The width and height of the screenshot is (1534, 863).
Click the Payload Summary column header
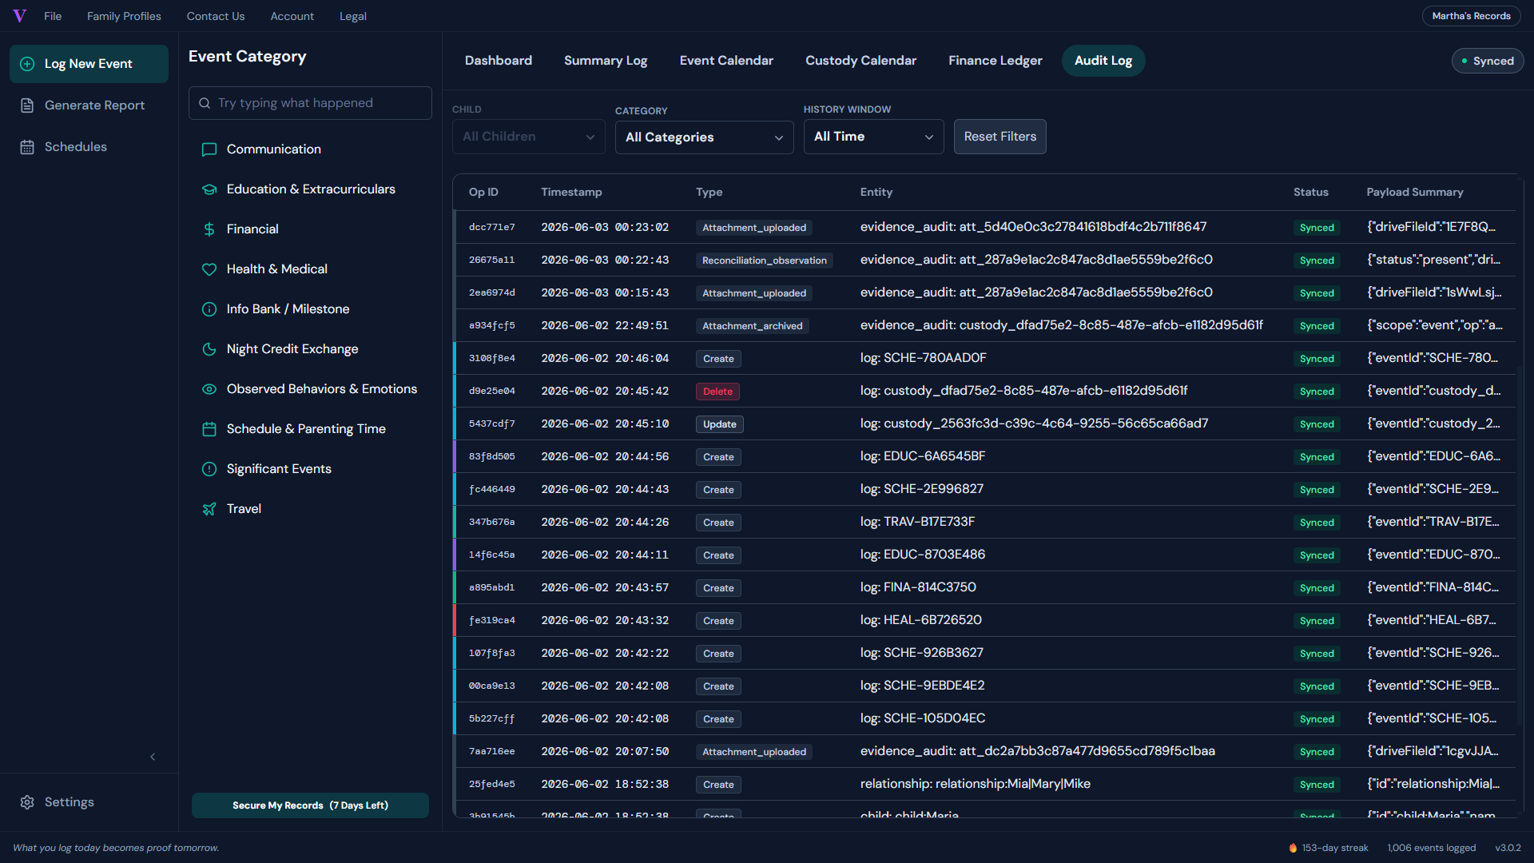1414,193
